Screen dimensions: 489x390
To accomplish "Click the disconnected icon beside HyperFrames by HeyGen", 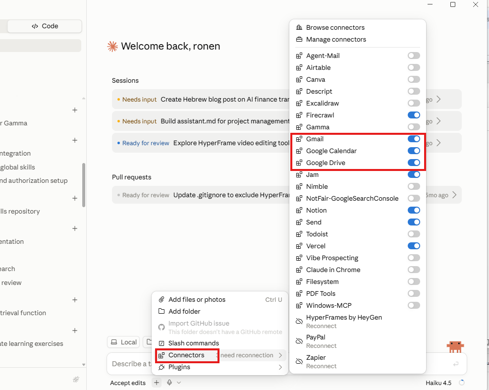I will (299, 321).
